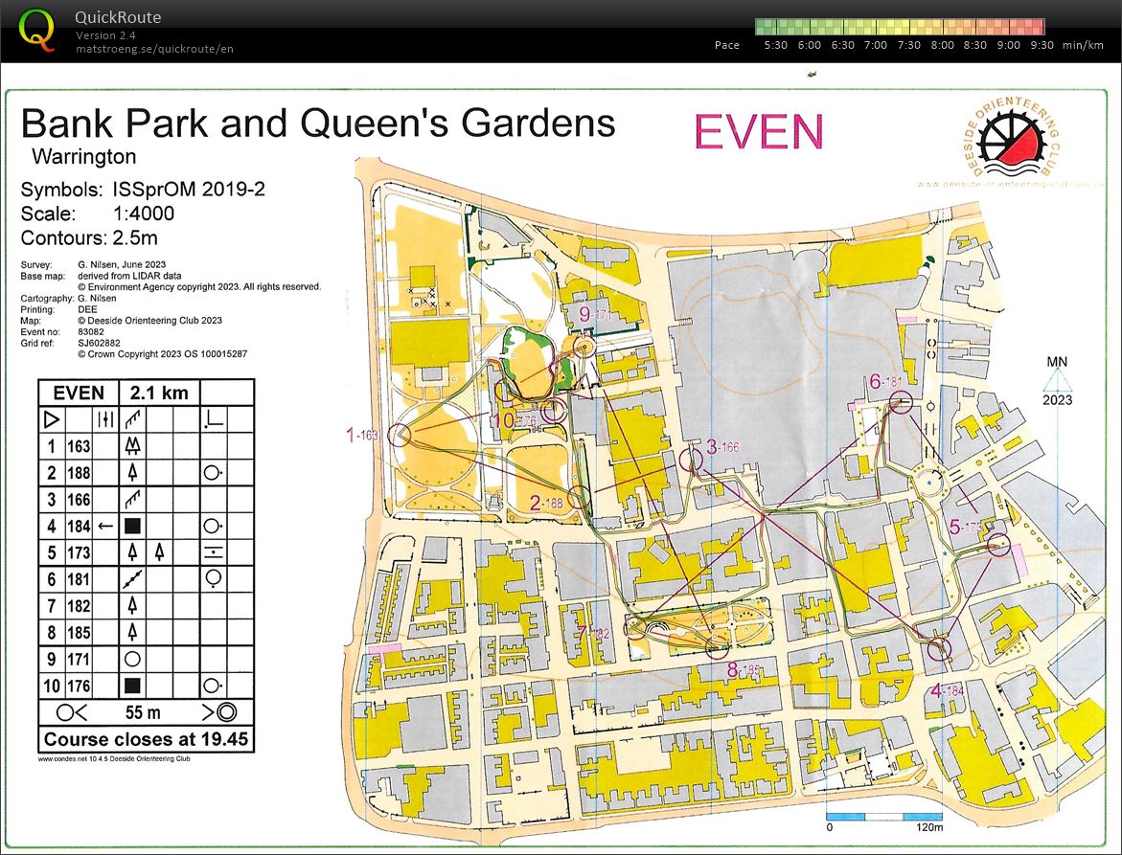1122x855 pixels.
Task: Click the "120m" scale bar label
Action: [x=928, y=827]
